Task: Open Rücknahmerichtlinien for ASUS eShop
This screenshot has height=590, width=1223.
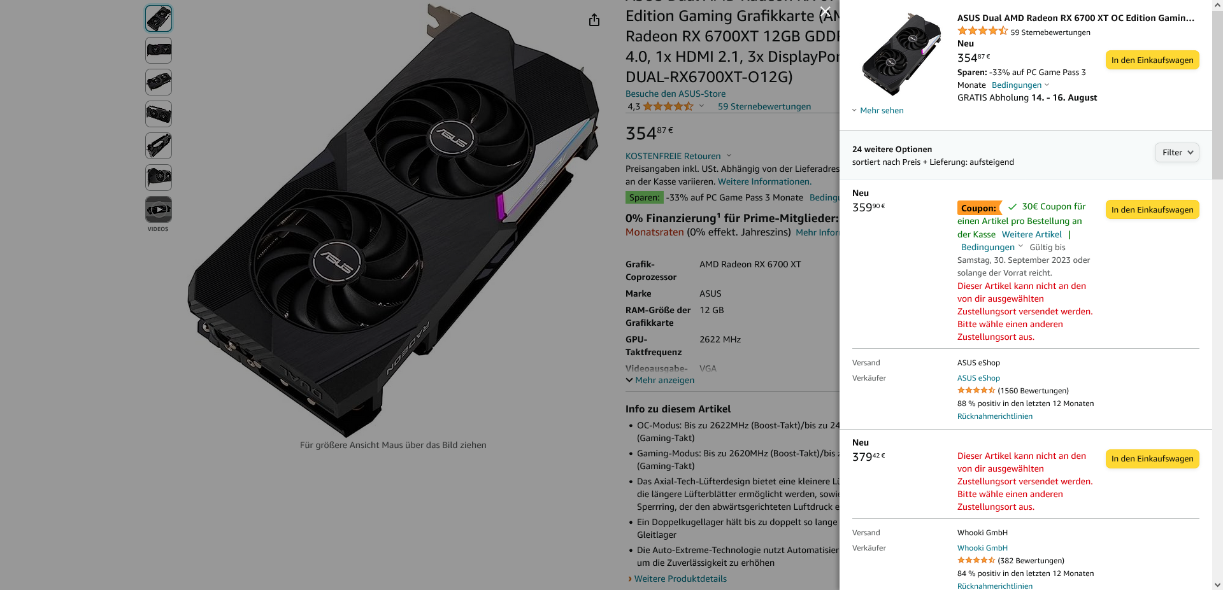Action: click(x=995, y=416)
